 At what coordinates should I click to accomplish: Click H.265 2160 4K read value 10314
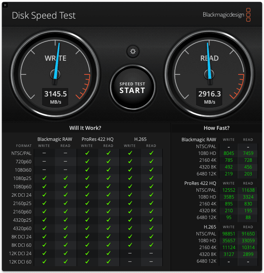pos(248,248)
